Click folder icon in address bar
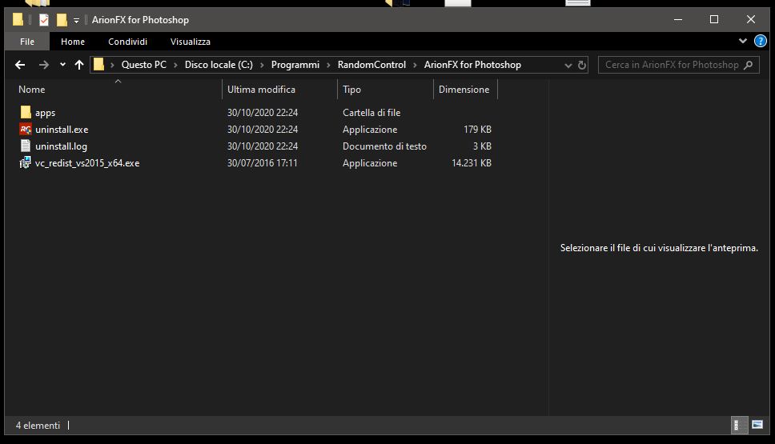775x444 pixels. pyautogui.click(x=98, y=65)
